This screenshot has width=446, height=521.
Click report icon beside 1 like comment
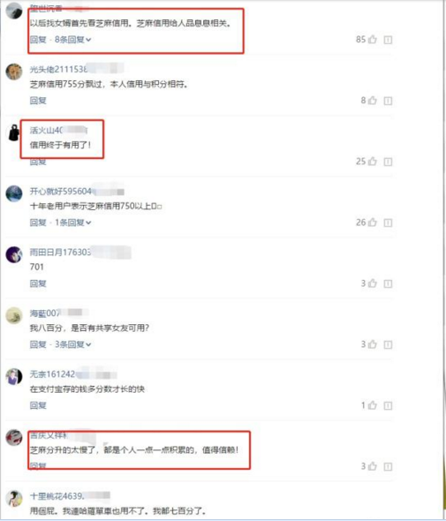pyautogui.click(x=388, y=405)
